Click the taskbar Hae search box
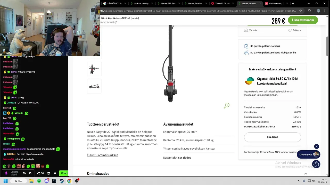Screen dimensions: 330x185 (x=18, y=181)
